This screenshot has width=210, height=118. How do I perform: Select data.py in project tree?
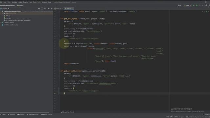[7, 16]
